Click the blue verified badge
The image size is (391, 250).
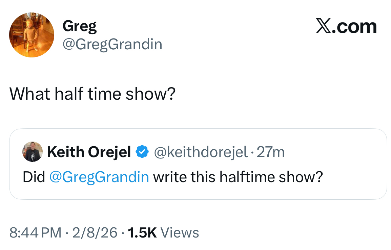coord(142,152)
